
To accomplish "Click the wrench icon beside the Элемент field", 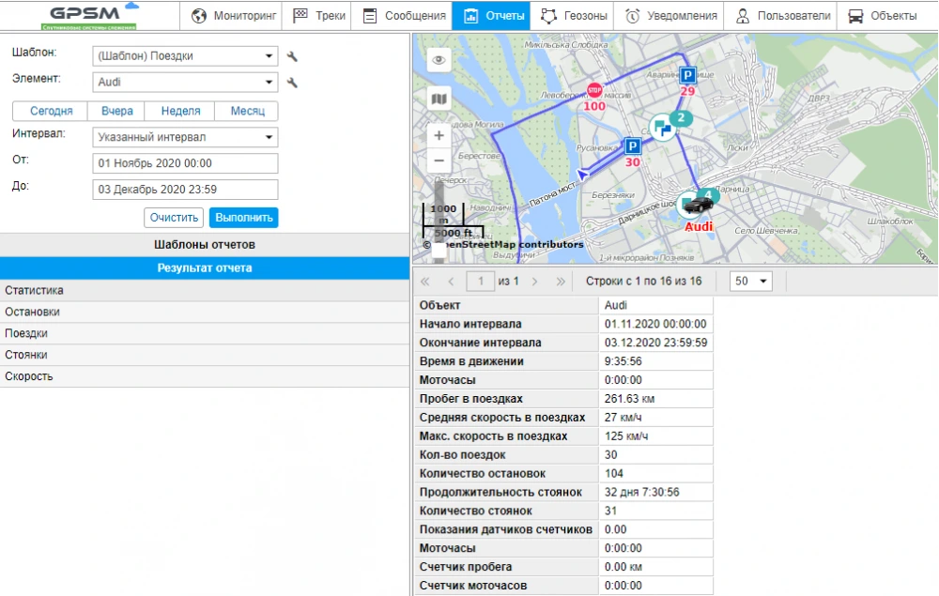I will pos(292,83).
